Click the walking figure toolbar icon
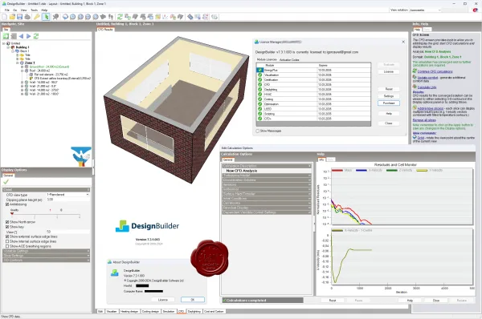The height and width of the screenshot is (319, 482). coord(111,17)
